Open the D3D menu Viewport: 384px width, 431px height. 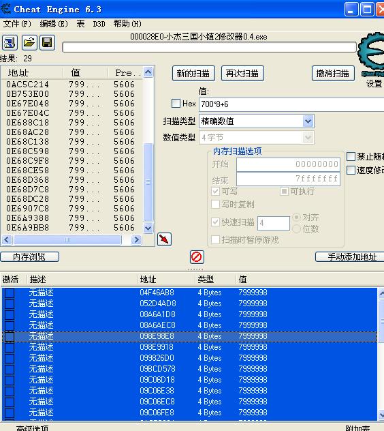(x=99, y=24)
